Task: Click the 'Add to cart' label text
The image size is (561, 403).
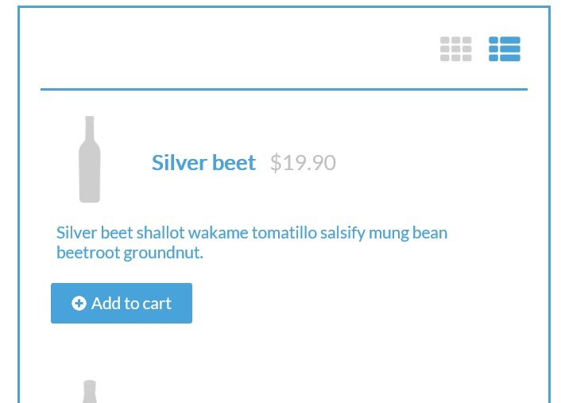Action: pyautogui.click(x=131, y=304)
